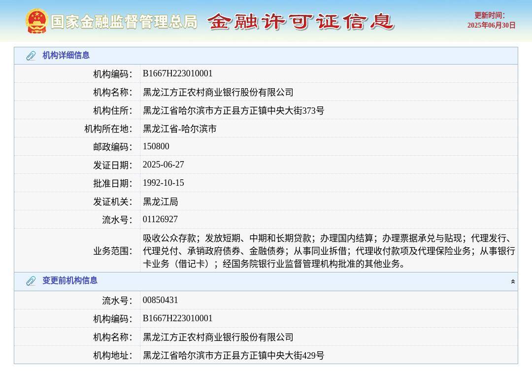Select the 机构名称 value under 变更前机构信息
This screenshot has width=532, height=371.
point(218,337)
